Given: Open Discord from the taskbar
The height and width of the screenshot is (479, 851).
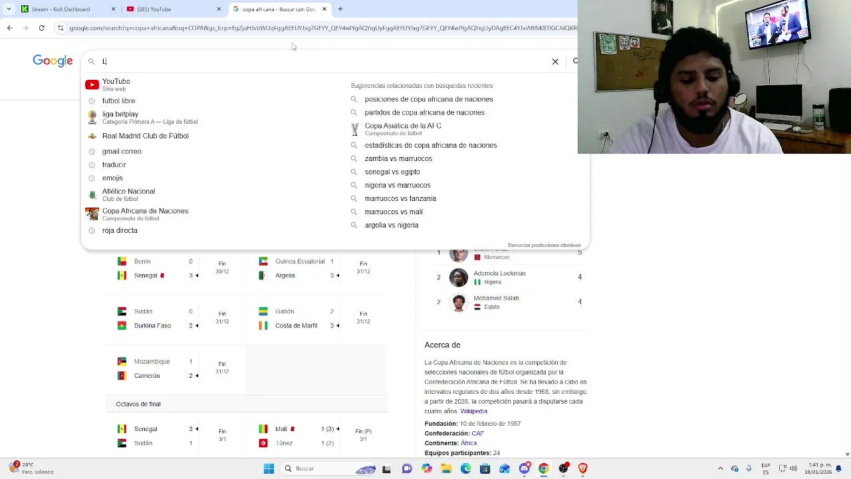Looking at the screenshot, I should tap(524, 468).
